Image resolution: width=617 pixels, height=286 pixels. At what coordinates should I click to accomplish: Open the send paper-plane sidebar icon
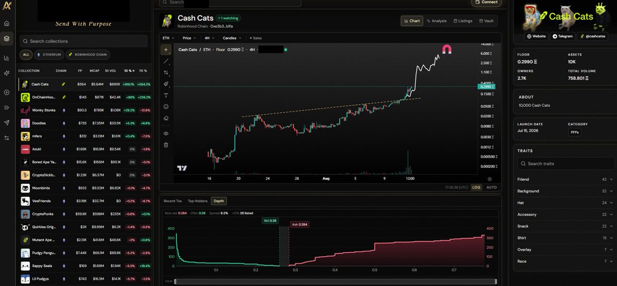point(7,123)
